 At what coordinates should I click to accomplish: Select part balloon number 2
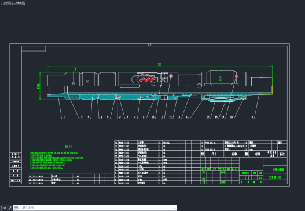(x=82, y=117)
